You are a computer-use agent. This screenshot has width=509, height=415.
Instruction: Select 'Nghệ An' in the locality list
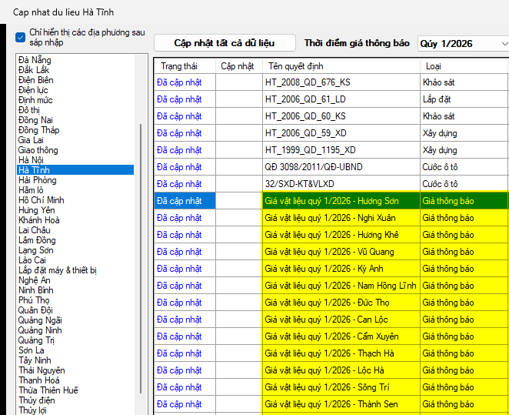coord(35,280)
